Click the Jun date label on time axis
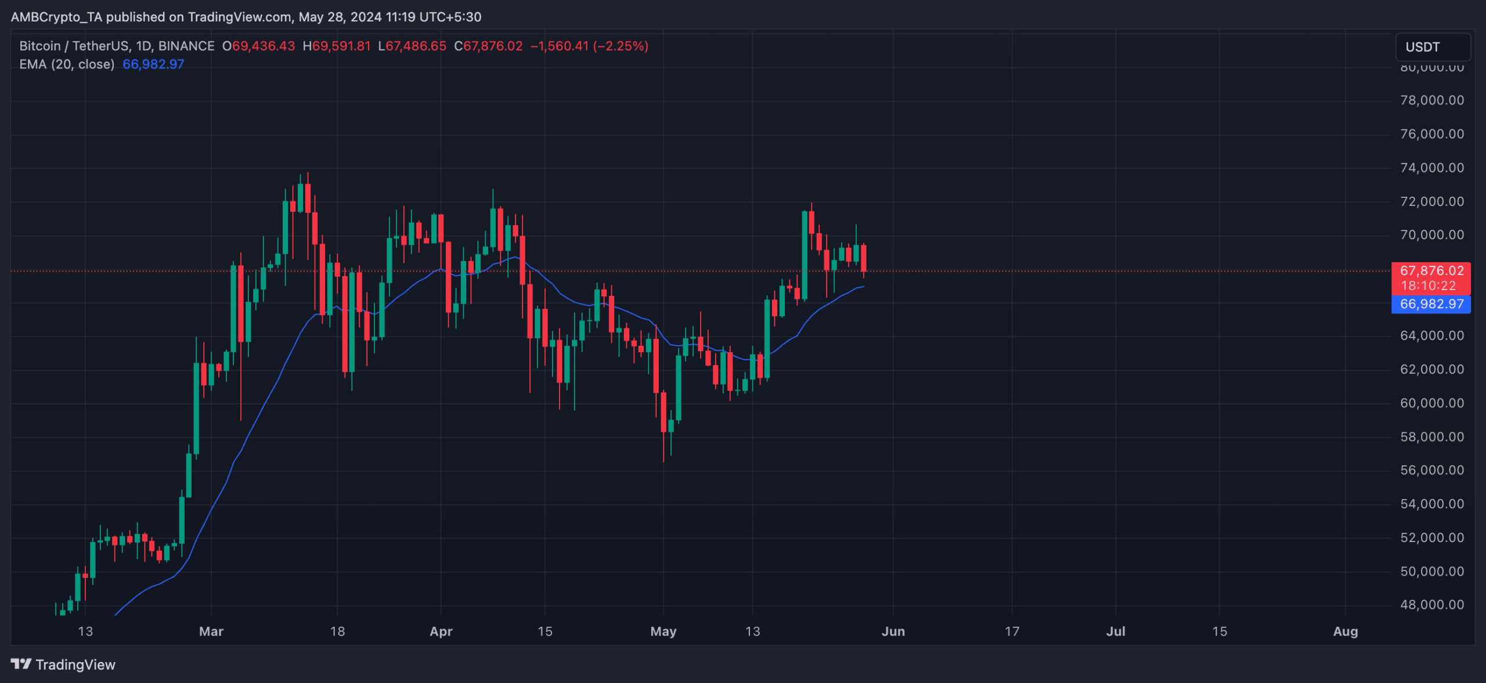 893,631
